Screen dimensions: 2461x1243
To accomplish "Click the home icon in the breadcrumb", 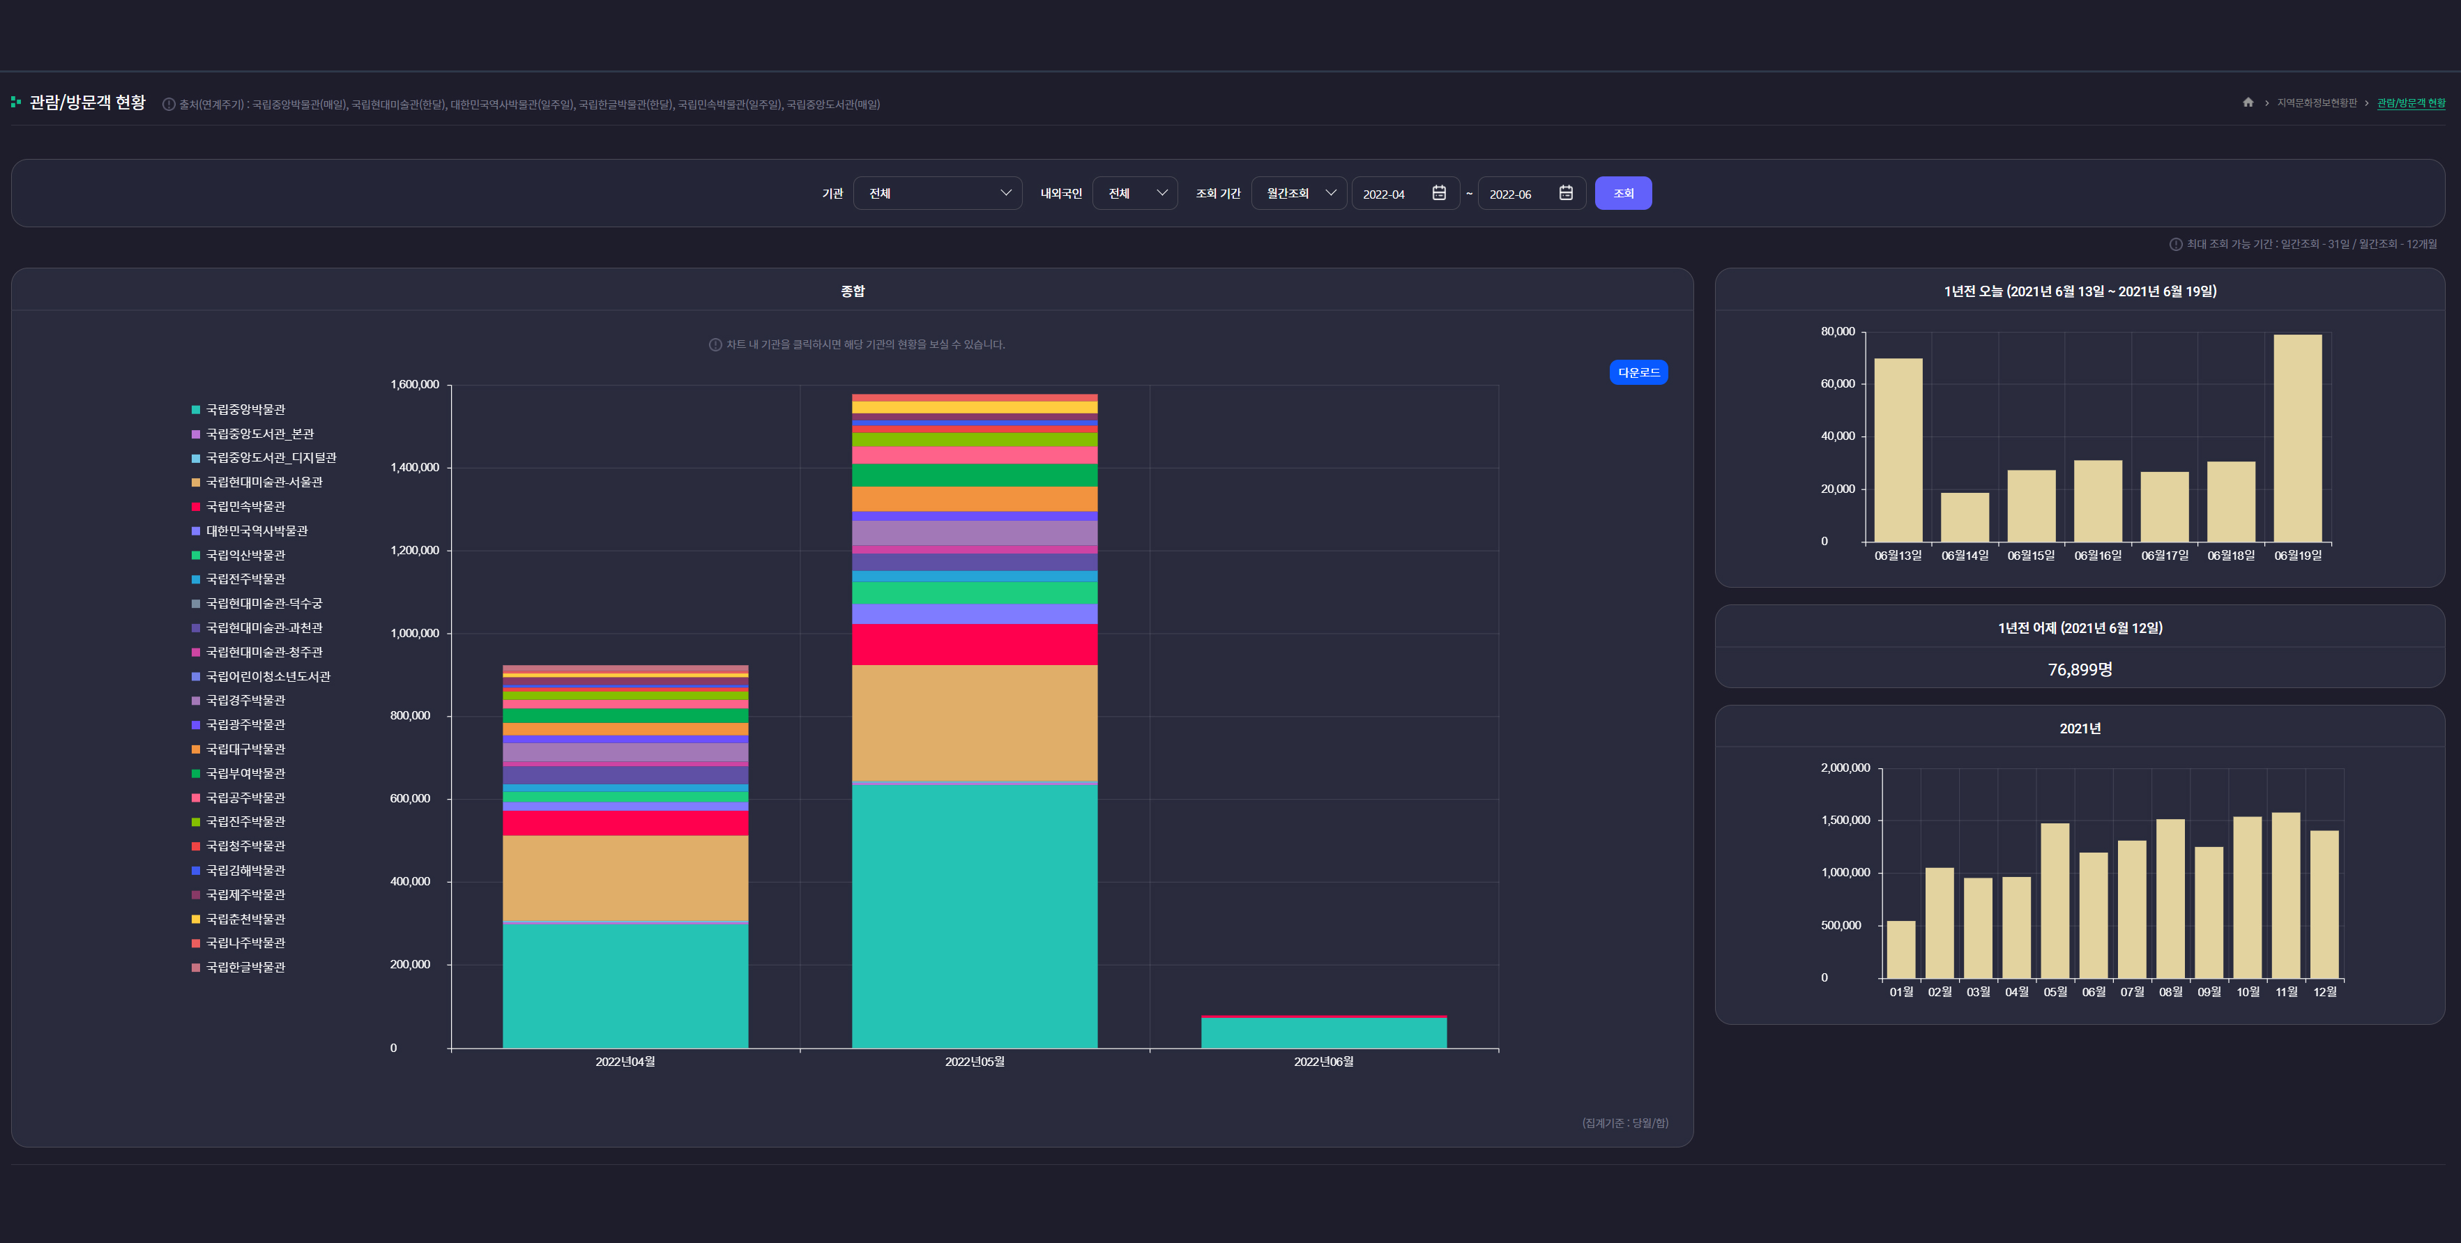I will click(2248, 102).
